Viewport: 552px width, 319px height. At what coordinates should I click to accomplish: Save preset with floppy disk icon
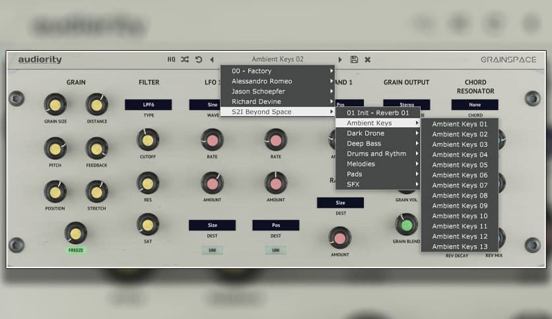(354, 59)
